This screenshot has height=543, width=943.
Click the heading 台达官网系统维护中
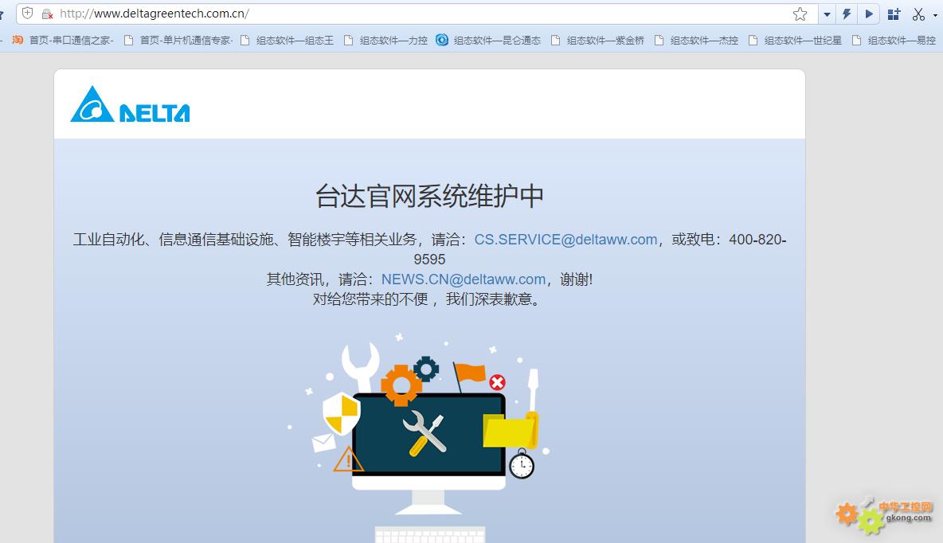429,196
